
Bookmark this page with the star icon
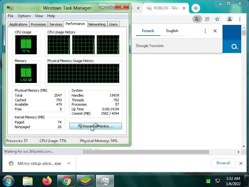(217, 19)
